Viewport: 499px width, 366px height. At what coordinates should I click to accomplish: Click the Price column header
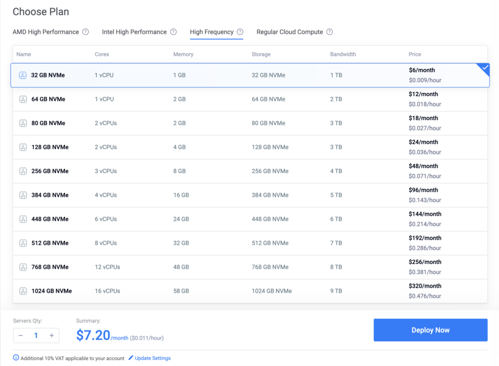[415, 55]
